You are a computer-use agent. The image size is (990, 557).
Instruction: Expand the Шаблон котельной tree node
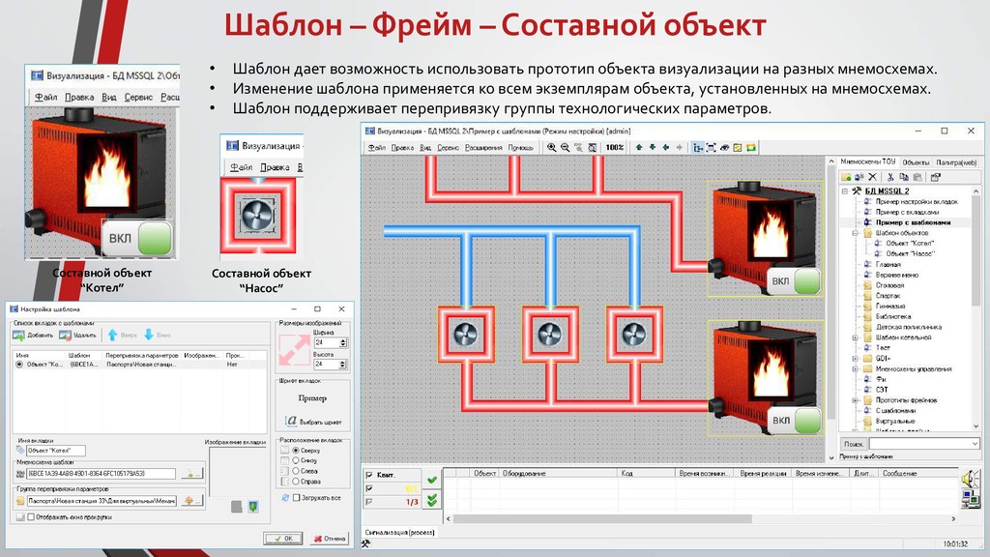point(856,337)
